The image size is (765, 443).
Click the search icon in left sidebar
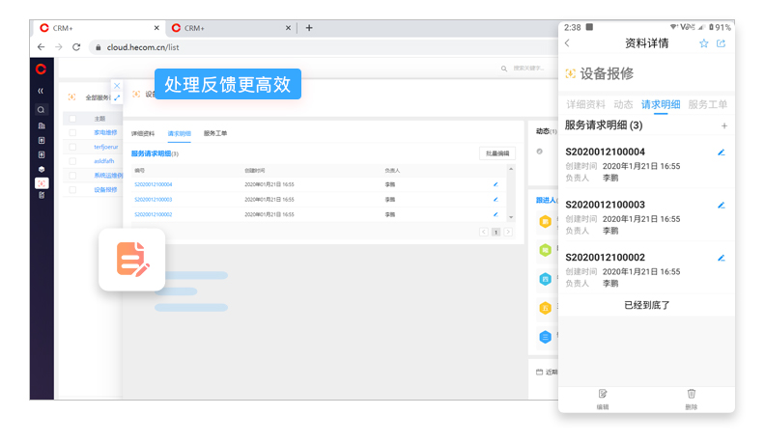[x=42, y=111]
